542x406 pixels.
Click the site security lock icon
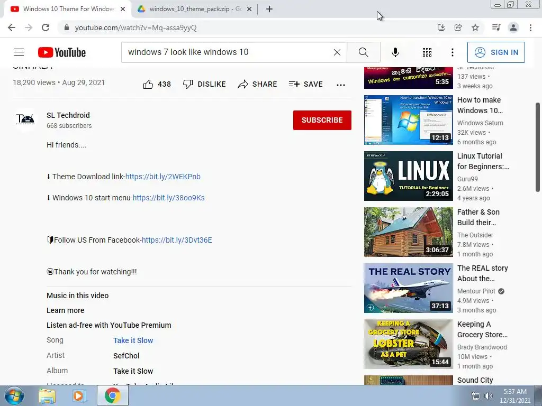point(67,27)
